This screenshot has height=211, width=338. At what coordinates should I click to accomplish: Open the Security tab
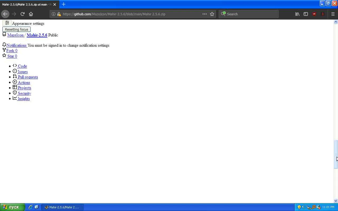[x=24, y=93]
